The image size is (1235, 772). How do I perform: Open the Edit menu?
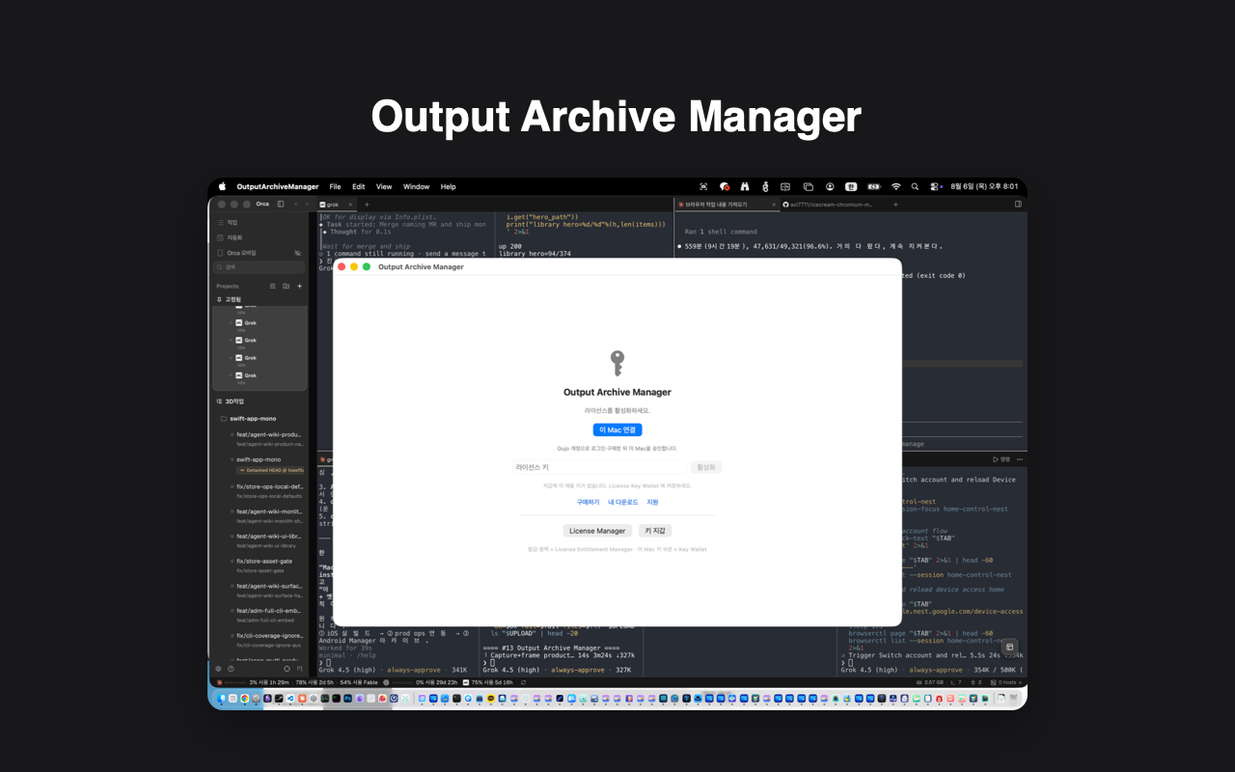pos(358,186)
